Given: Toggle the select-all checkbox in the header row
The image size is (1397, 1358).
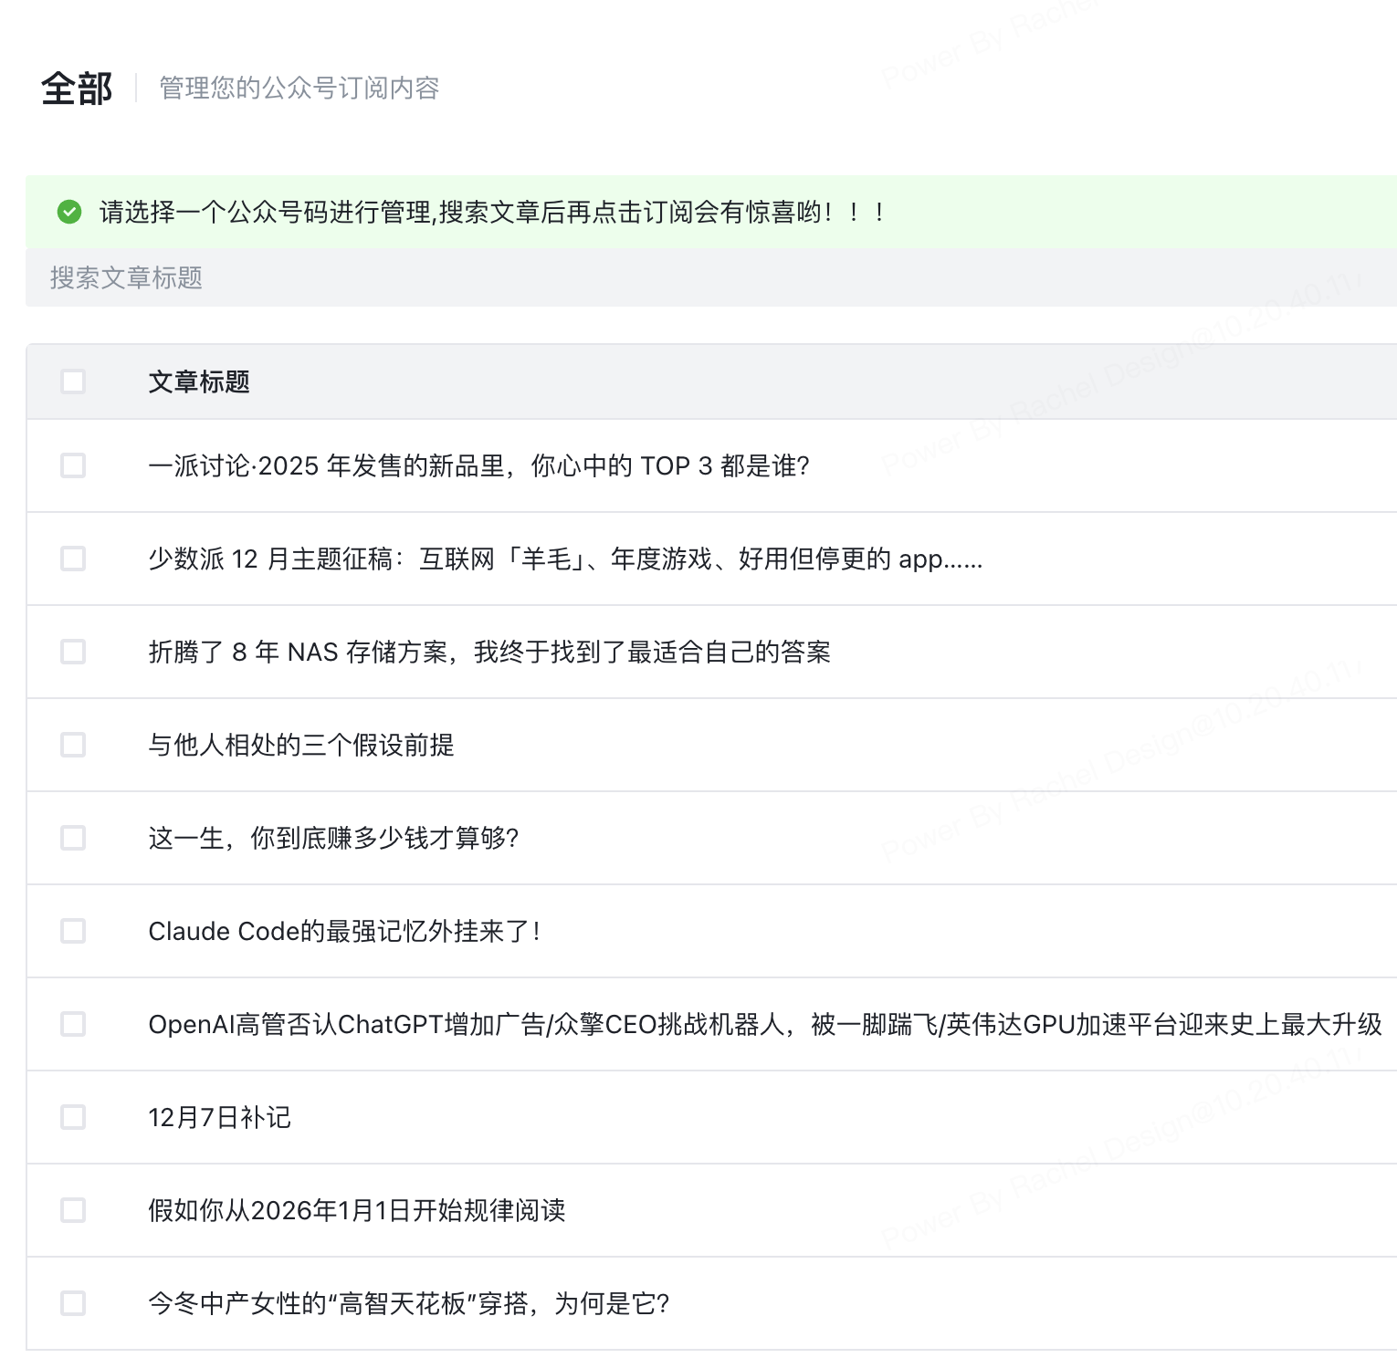Looking at the screenshot, I should point(73,381).
